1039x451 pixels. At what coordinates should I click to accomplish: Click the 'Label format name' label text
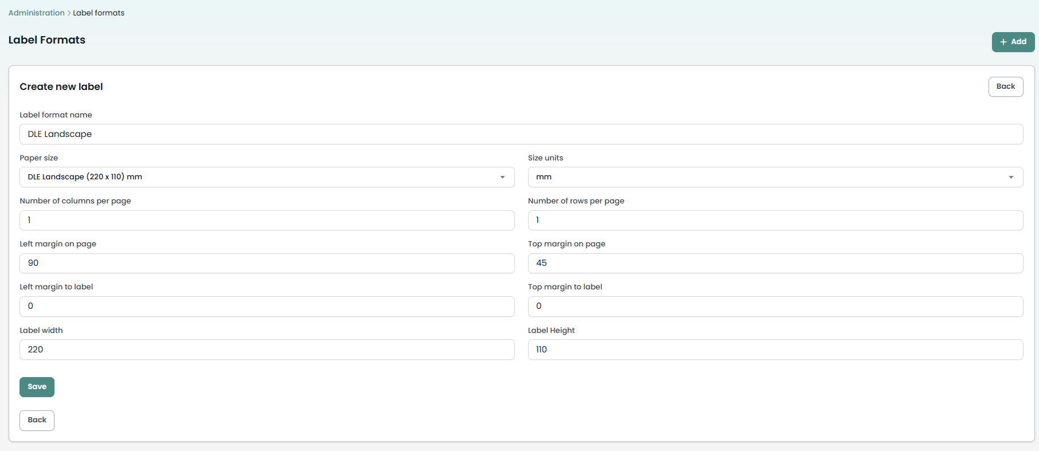(x=56, y=115)
